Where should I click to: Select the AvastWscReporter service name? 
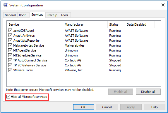pyautogui.click(x=27, y=40)
